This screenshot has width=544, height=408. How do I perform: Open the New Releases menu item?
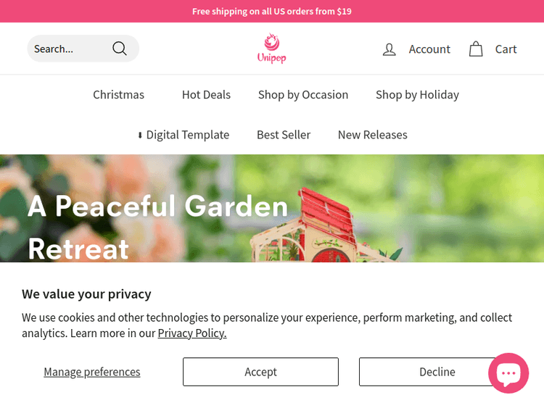tap(373, 135)
